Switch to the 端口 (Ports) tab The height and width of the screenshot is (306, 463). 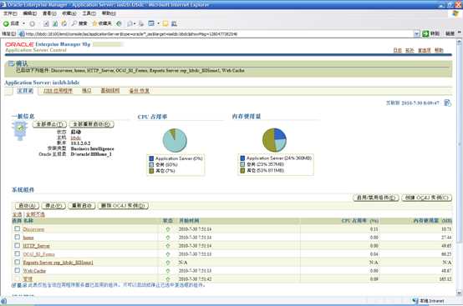click(x=86, y=91)
